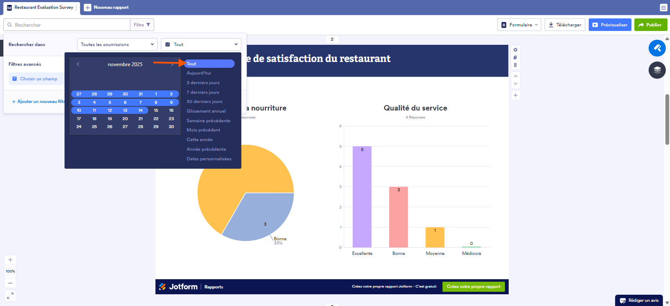
Task: Select Aujourd'hui date preset
Action: pyautogui.click(x=199, y=73)
